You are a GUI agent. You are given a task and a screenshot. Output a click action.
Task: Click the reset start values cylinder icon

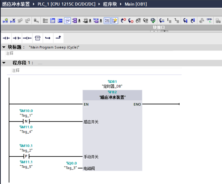(x=36, y=21)
